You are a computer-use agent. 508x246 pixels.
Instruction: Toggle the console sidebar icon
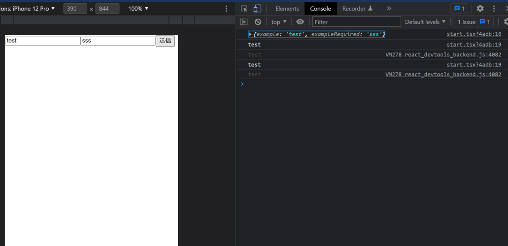coord(243,22)
